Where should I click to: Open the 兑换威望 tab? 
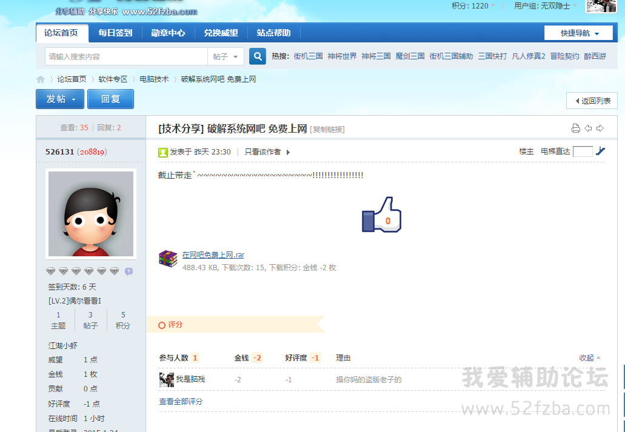pyautogui.click(x=221, y=33)
